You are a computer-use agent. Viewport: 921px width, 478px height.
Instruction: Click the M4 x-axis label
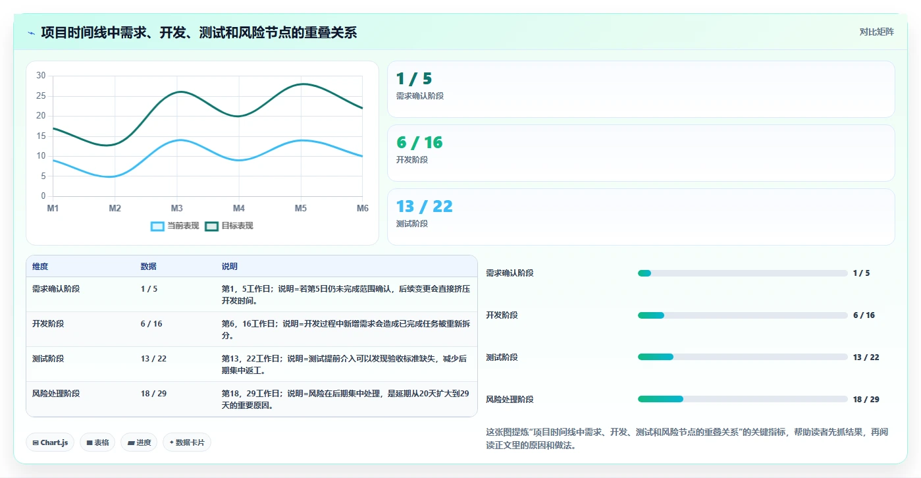(239, 208)
